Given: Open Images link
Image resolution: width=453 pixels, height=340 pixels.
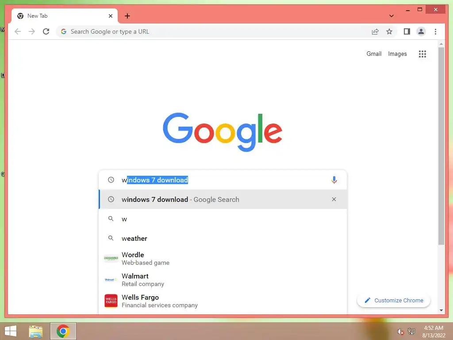Looking at the screenshot, I should (397, 54).
